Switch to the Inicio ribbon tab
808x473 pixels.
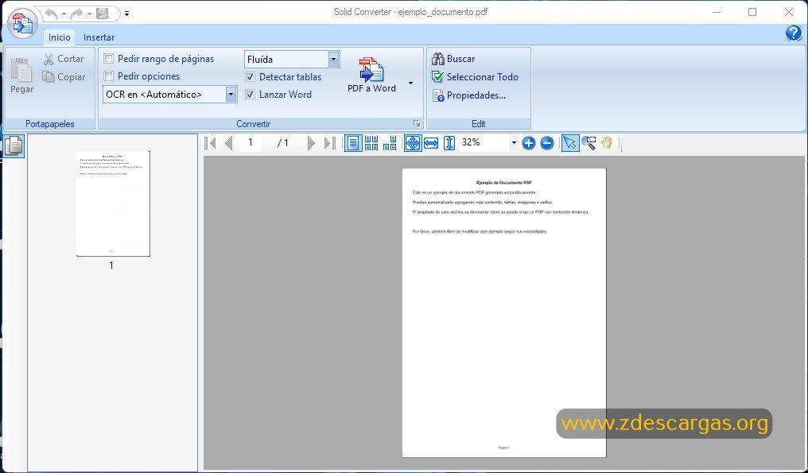(60, 37)
